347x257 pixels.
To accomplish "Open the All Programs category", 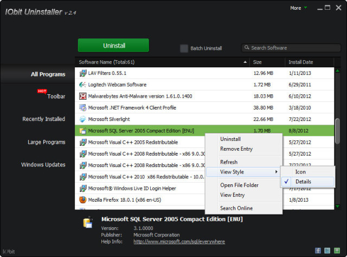I will click(x=48, y=74).
